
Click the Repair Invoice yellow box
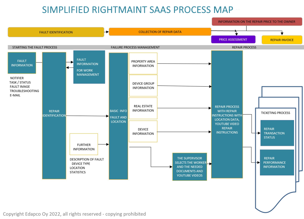tap(282, 40)
